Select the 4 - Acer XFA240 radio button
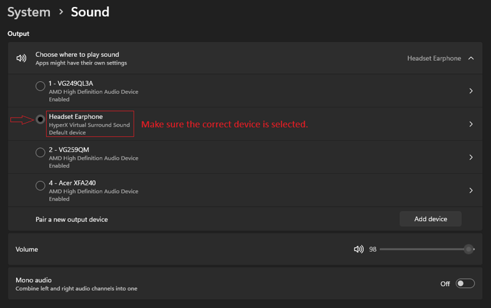Screen dimensions: 491x308 pos(40,185)
